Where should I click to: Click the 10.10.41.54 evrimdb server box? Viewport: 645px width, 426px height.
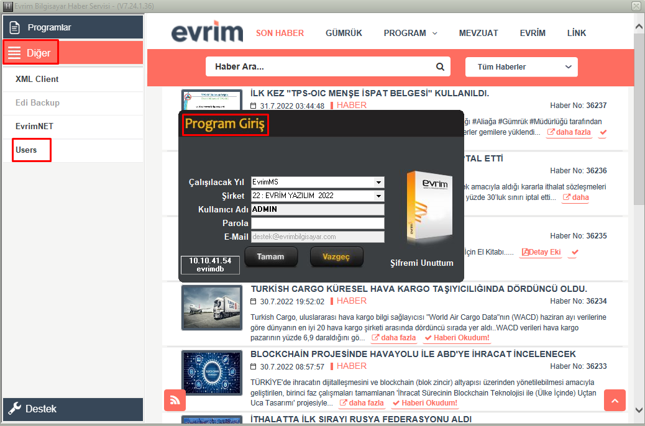[210, 265]
